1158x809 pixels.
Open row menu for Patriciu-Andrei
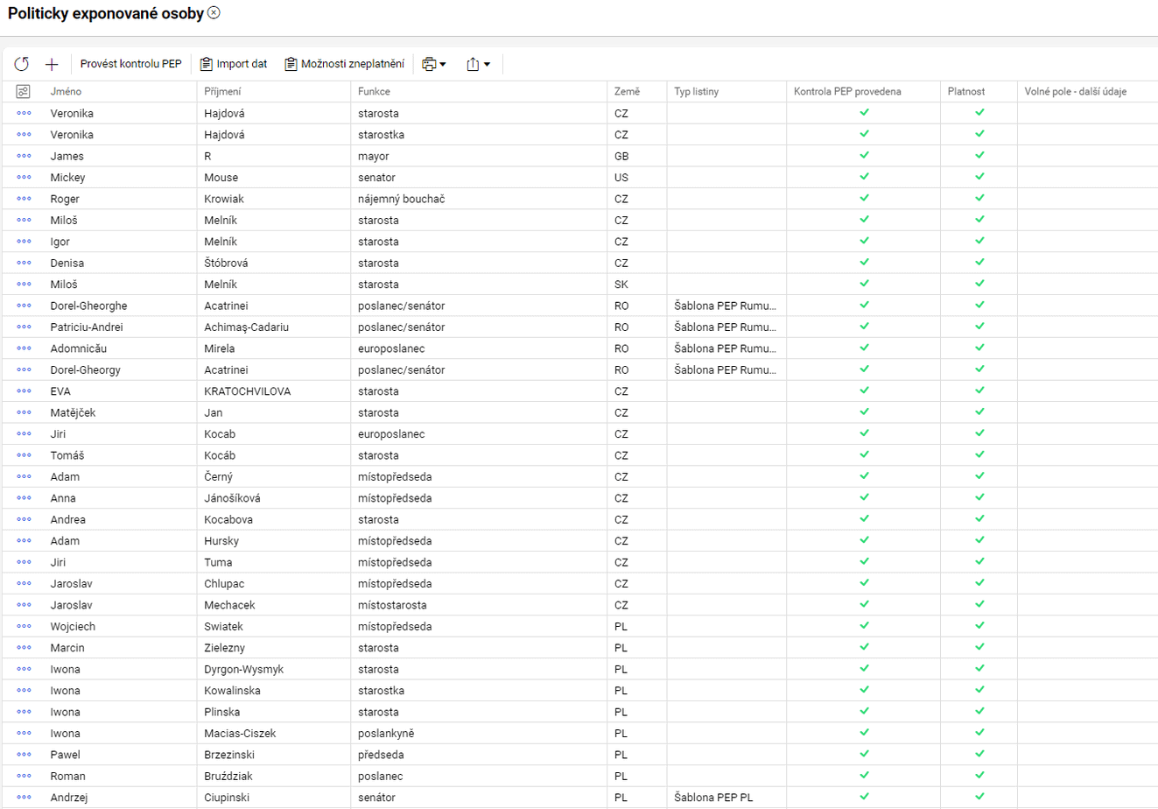click(x=24, y=327)
